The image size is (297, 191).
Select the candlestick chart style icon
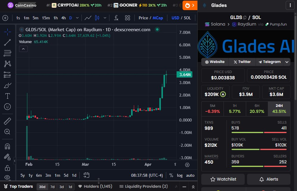(97, 18)
